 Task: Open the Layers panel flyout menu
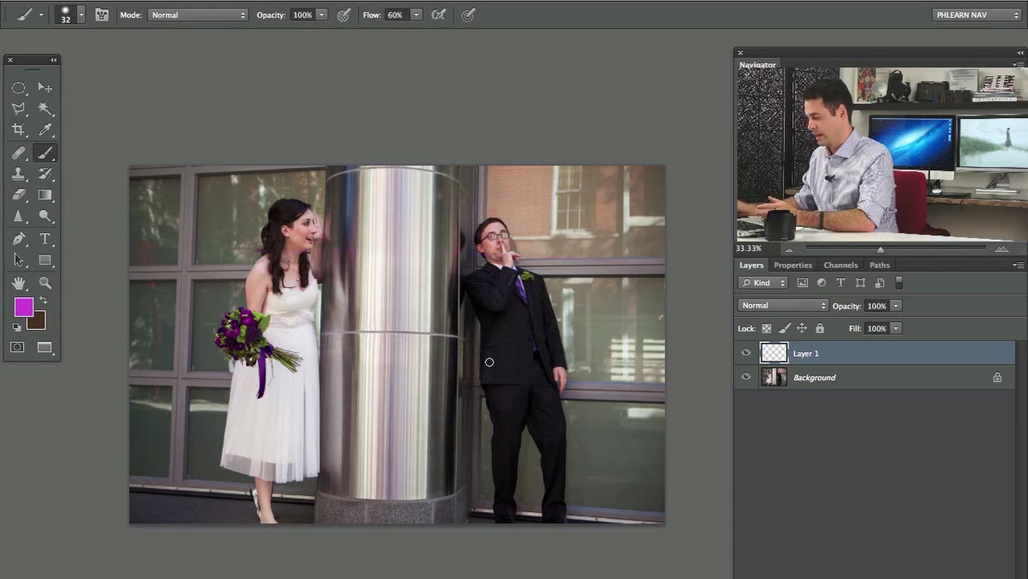1018,265
